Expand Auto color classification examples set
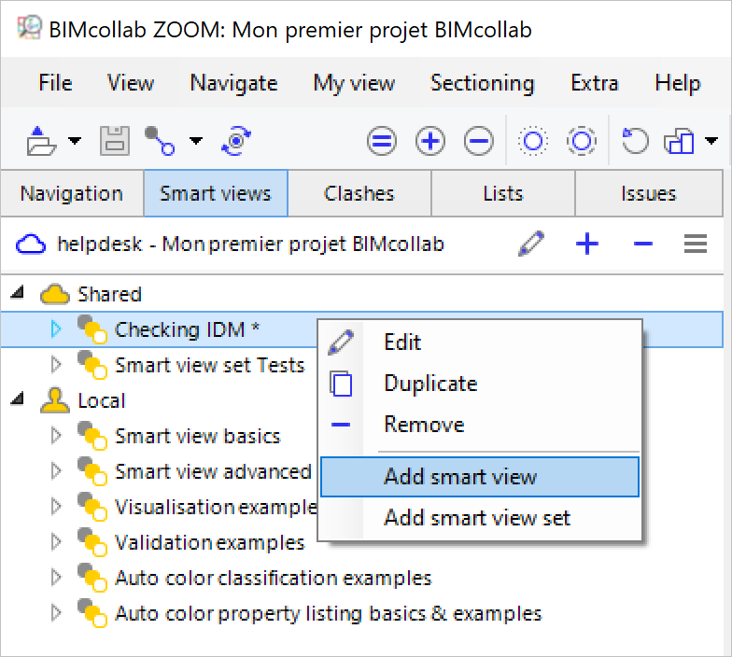This screenshot has height=657, width=732. click(x=56, y=577)
